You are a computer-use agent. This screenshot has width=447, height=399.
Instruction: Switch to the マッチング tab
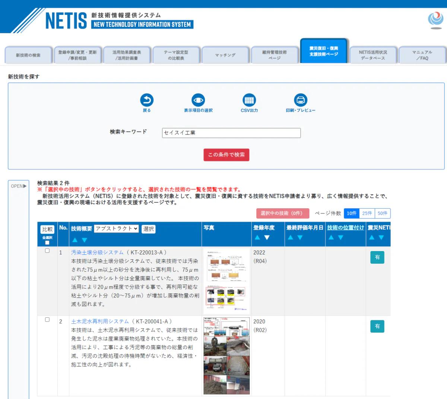[225, 55]
